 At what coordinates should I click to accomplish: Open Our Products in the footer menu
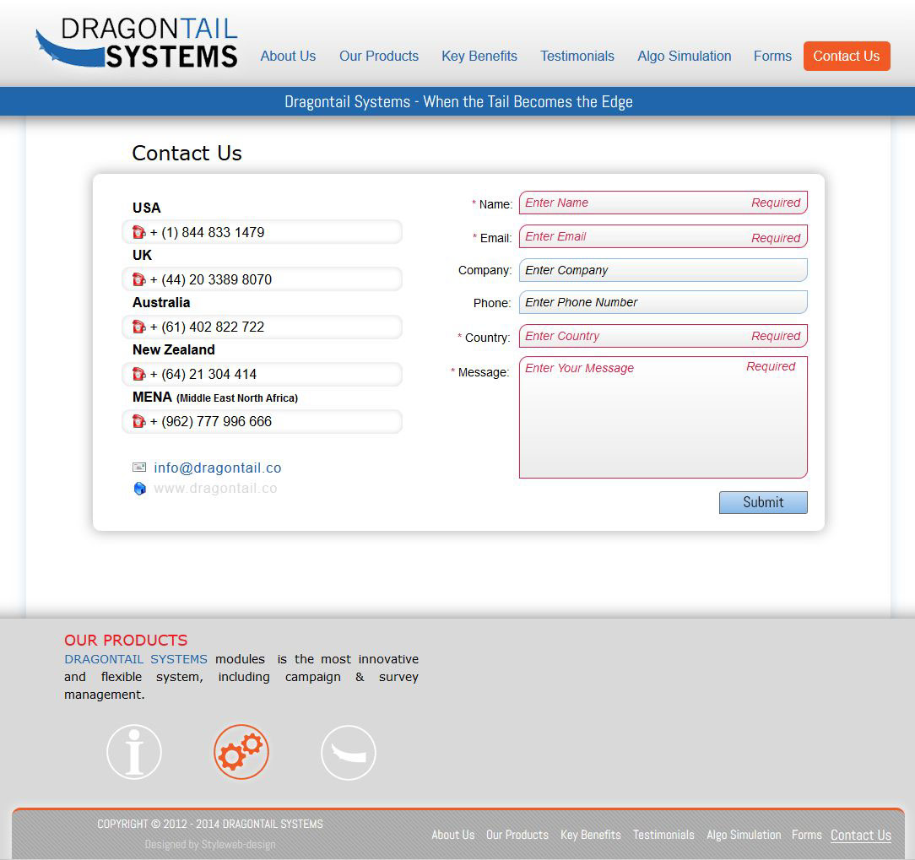click(517, 835)
